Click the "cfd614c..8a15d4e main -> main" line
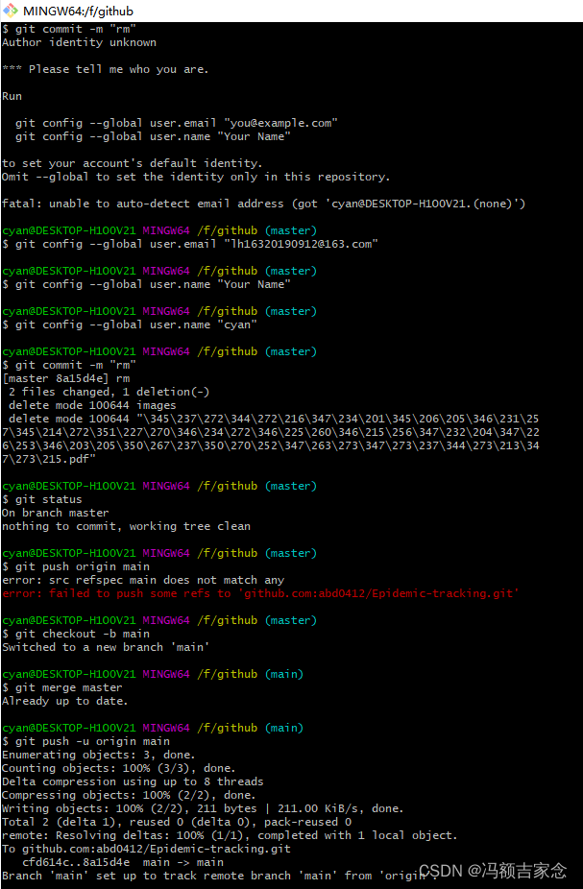 123,862
